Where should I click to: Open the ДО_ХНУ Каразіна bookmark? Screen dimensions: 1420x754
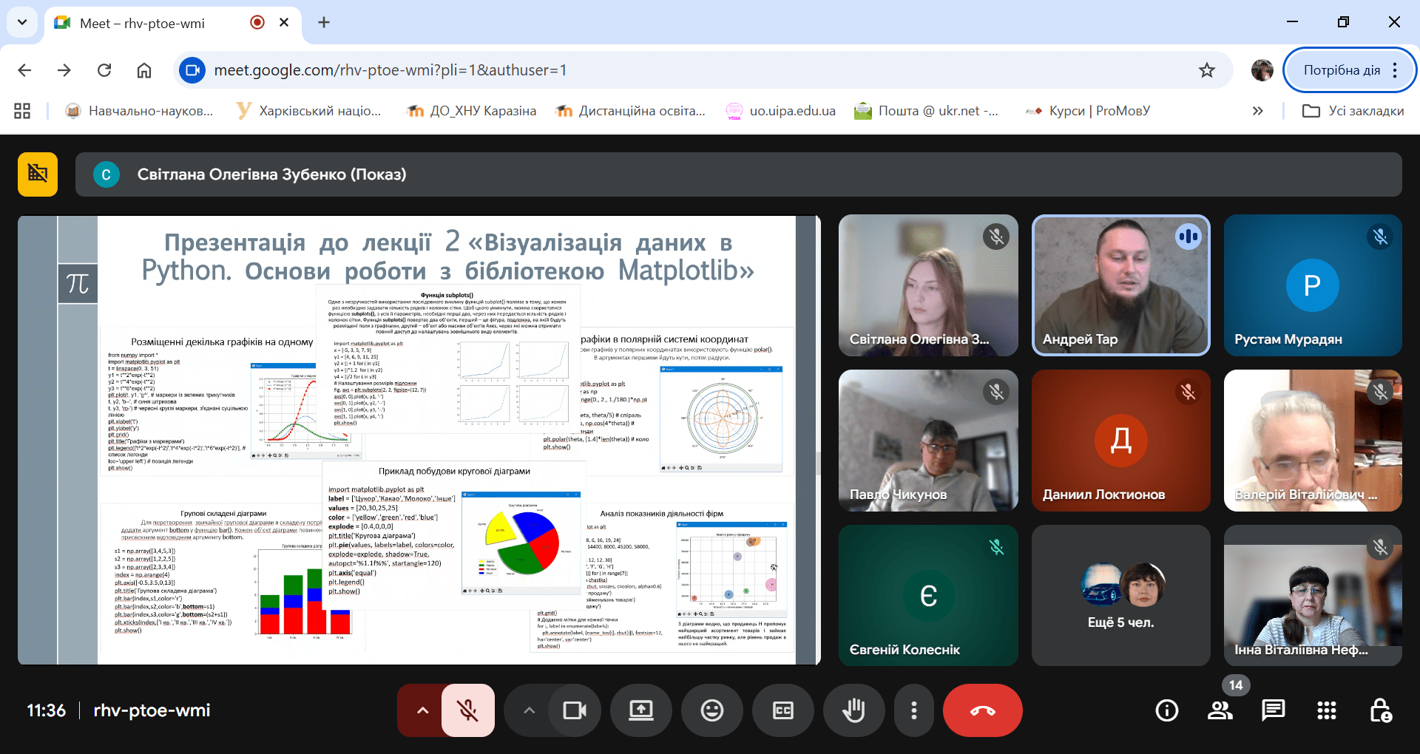472,111
